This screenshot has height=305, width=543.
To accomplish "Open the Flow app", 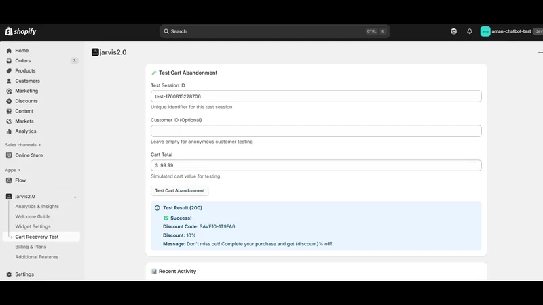I will [20, 180].
